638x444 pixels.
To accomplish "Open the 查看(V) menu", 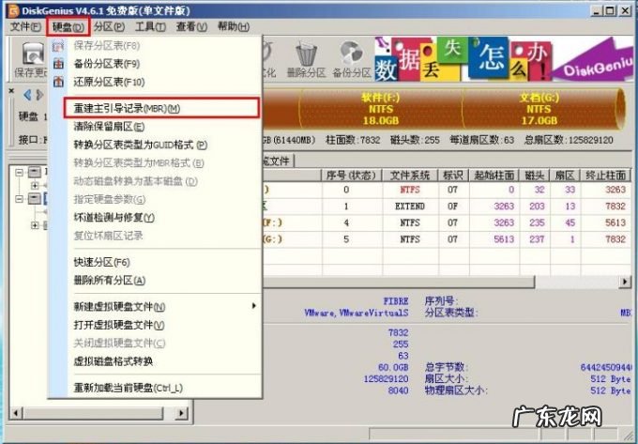I will (x=191, y=27).
